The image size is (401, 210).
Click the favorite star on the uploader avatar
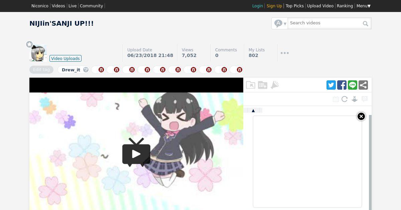pyautogui.click(x=29, y=44)
